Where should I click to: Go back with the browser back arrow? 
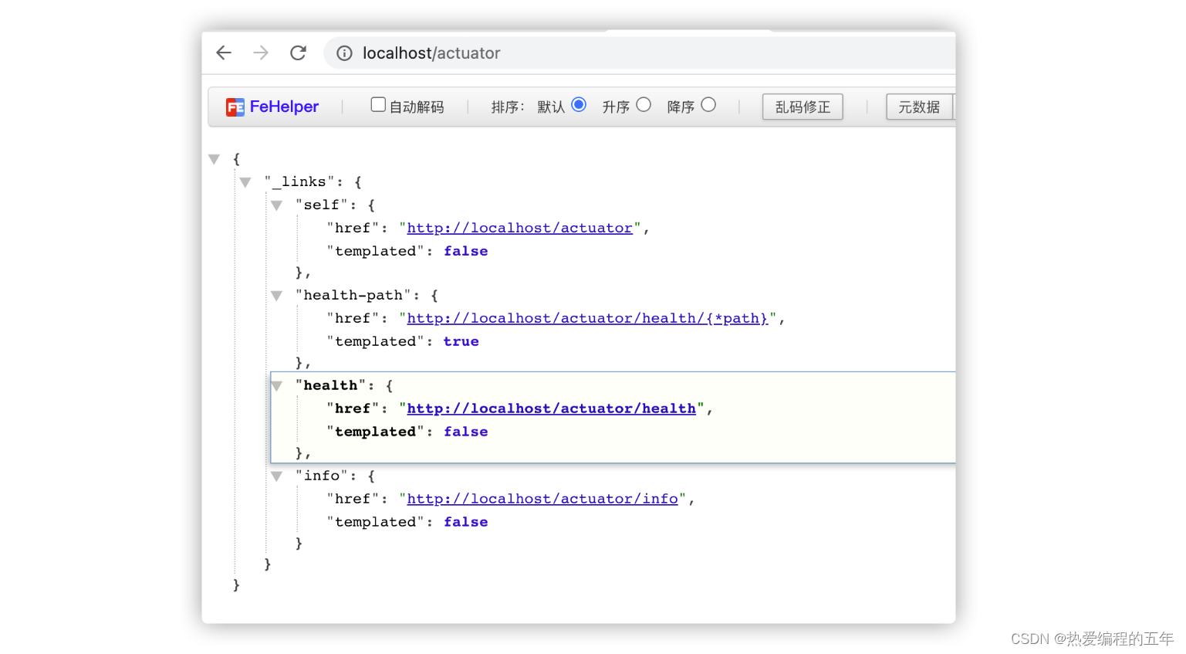point(224,53)
